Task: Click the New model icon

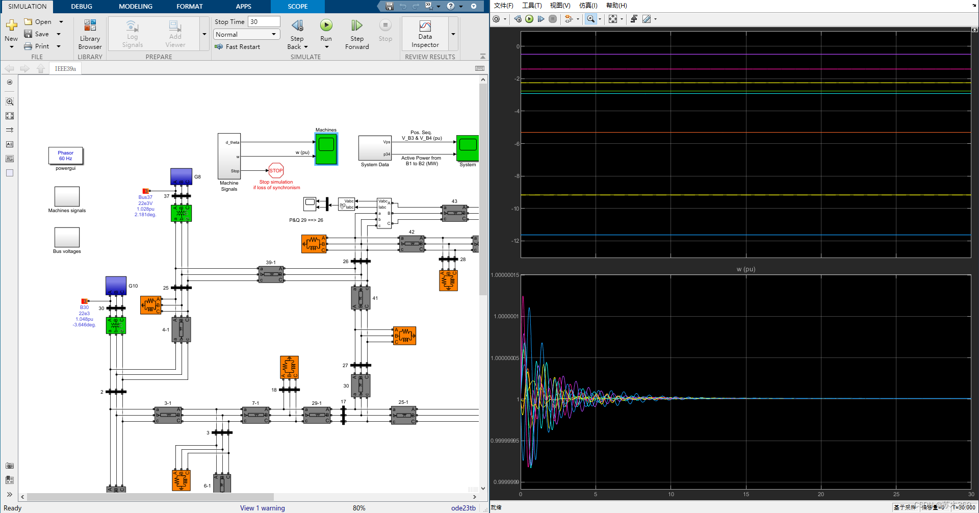Action: (11, 24)
